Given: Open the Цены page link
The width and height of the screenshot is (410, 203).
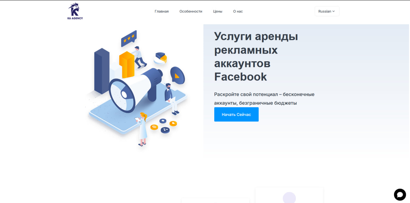Looking at the screenshot, I should (x=217, y=11).
